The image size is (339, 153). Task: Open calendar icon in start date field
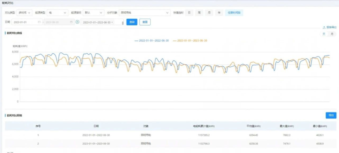[x=39, y=22]
